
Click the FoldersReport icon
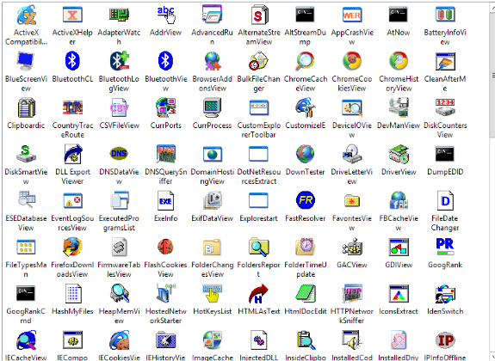(258, 247)
